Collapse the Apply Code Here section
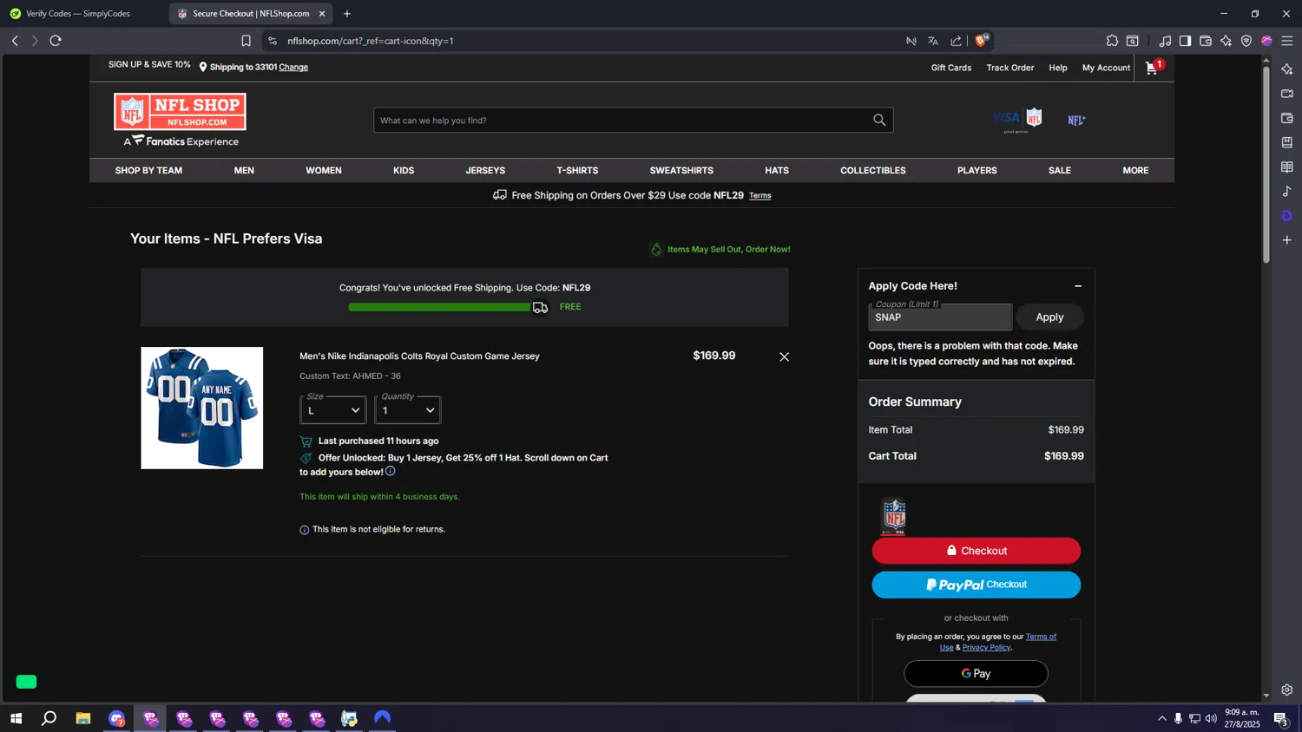1302x732 pixels. click(x=1078, y=286)
